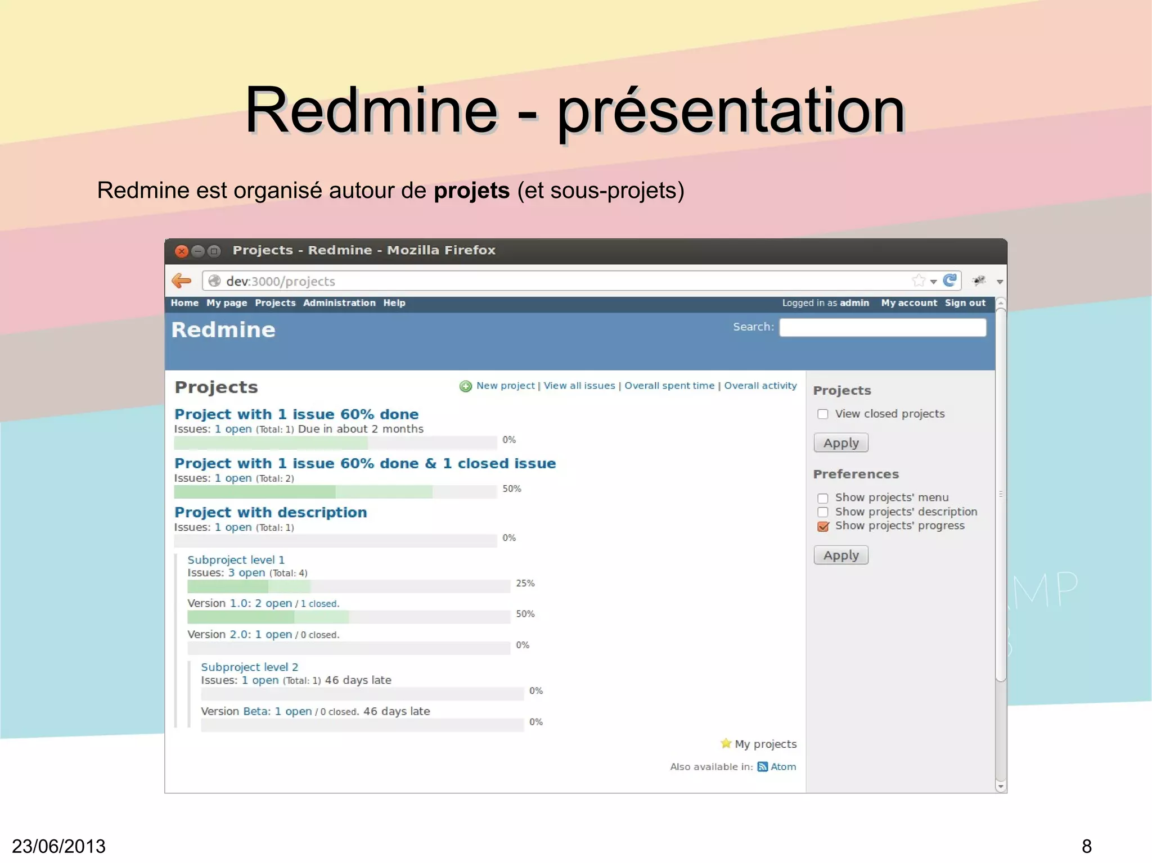The width and height of the screenshot is (1152, 863).
Task: Click the Firefox extension icon beside address bar
Action: [x=979, y=280]
